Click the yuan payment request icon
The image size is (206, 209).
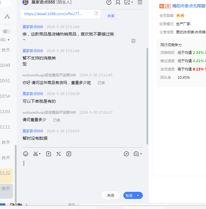coord(69,154)
